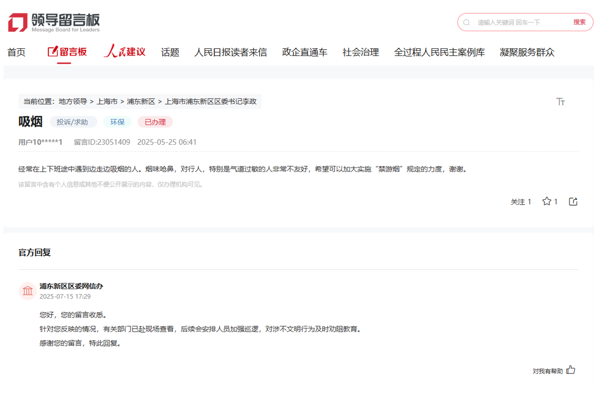Open the 人民建议 section
The height and width of the screenshot is (395, 594).
125,52
